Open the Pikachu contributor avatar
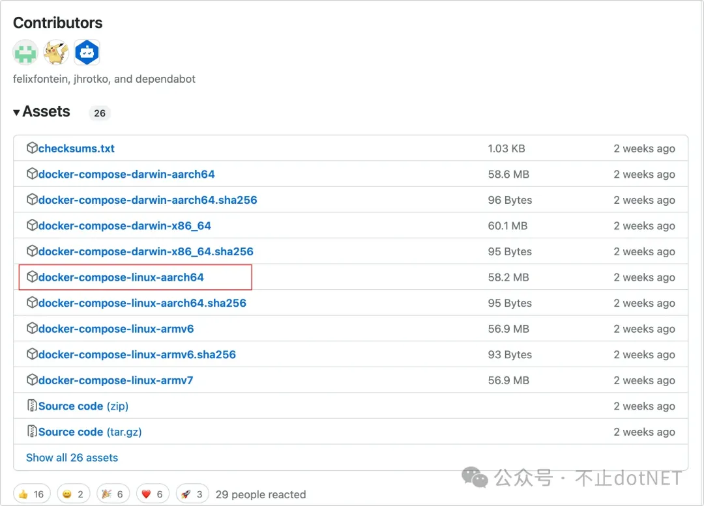This screenshot has height=506, width=704. pyautogui.click(x=56, y=53)
